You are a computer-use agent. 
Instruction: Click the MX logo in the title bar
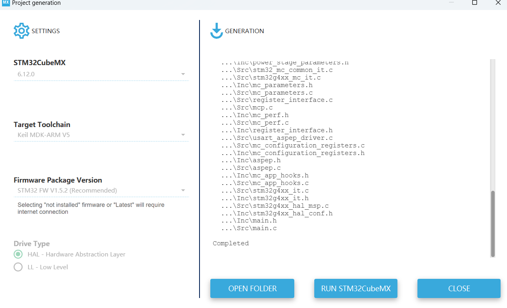click(x=5, y=3)
